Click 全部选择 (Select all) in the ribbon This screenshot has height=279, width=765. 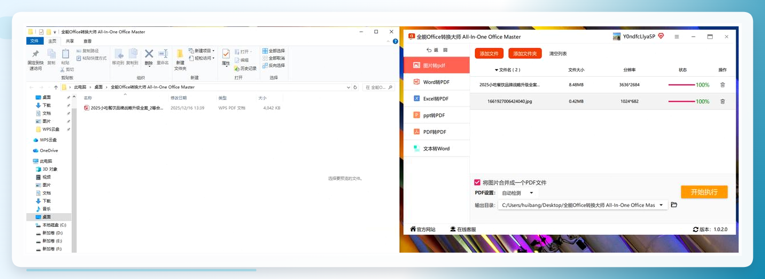pos(273,50)
